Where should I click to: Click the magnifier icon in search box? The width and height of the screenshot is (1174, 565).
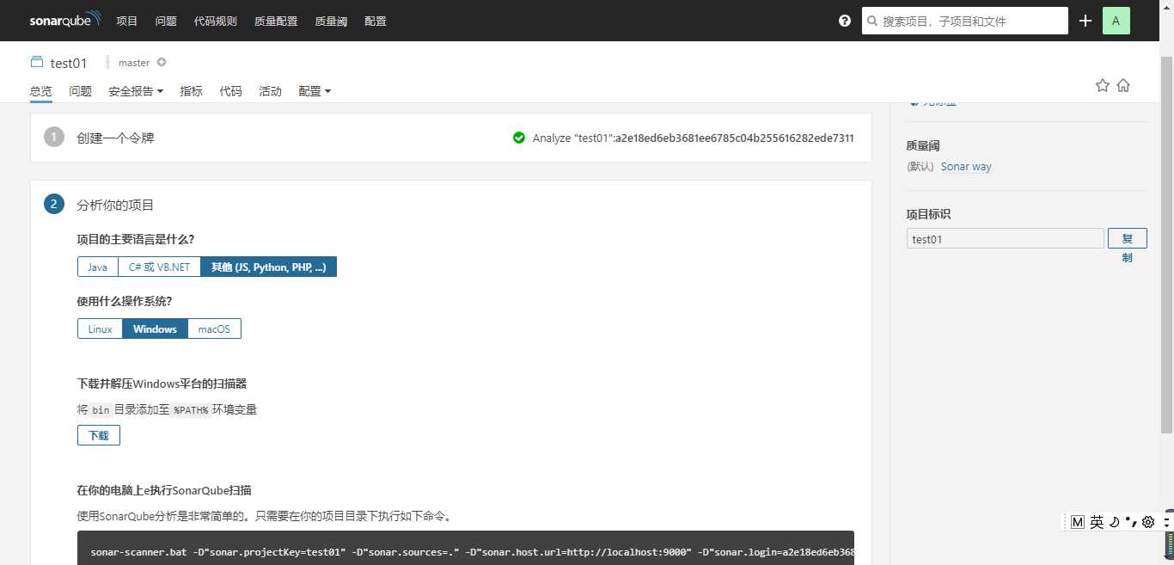tap(873, 21)
